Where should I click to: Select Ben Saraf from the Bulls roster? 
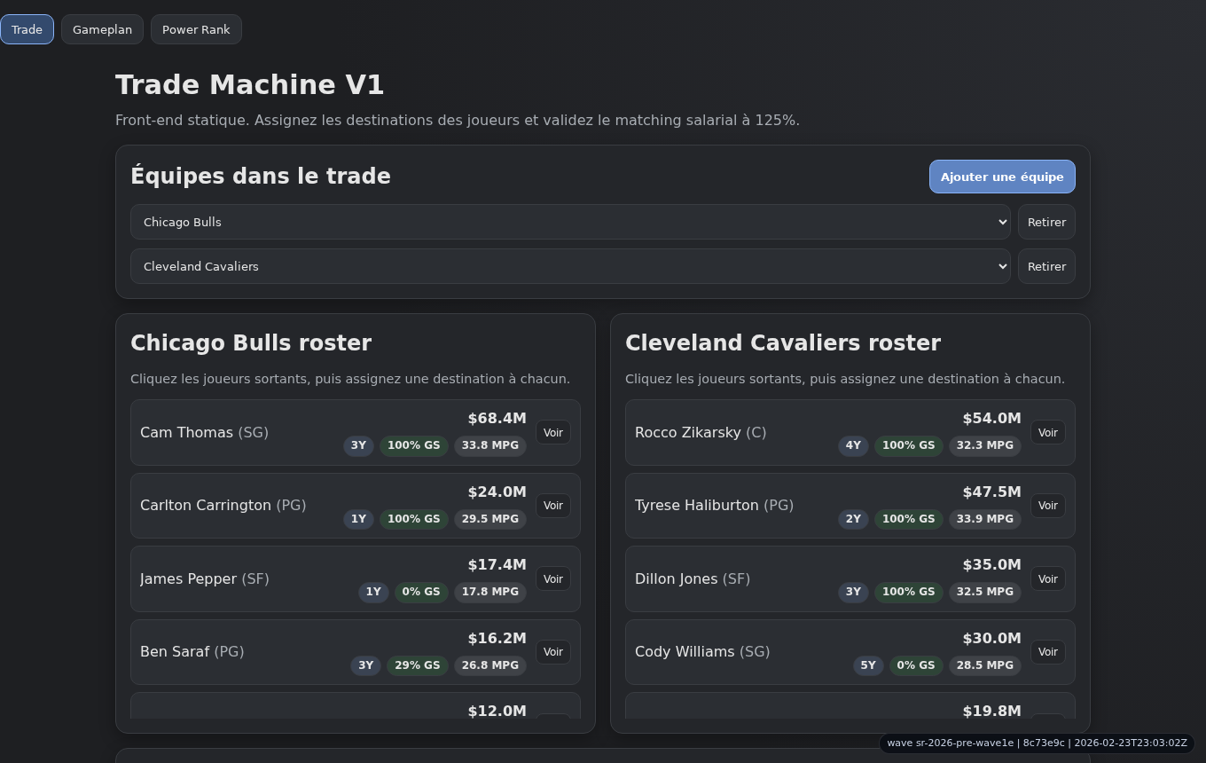[x=192, y=651]
